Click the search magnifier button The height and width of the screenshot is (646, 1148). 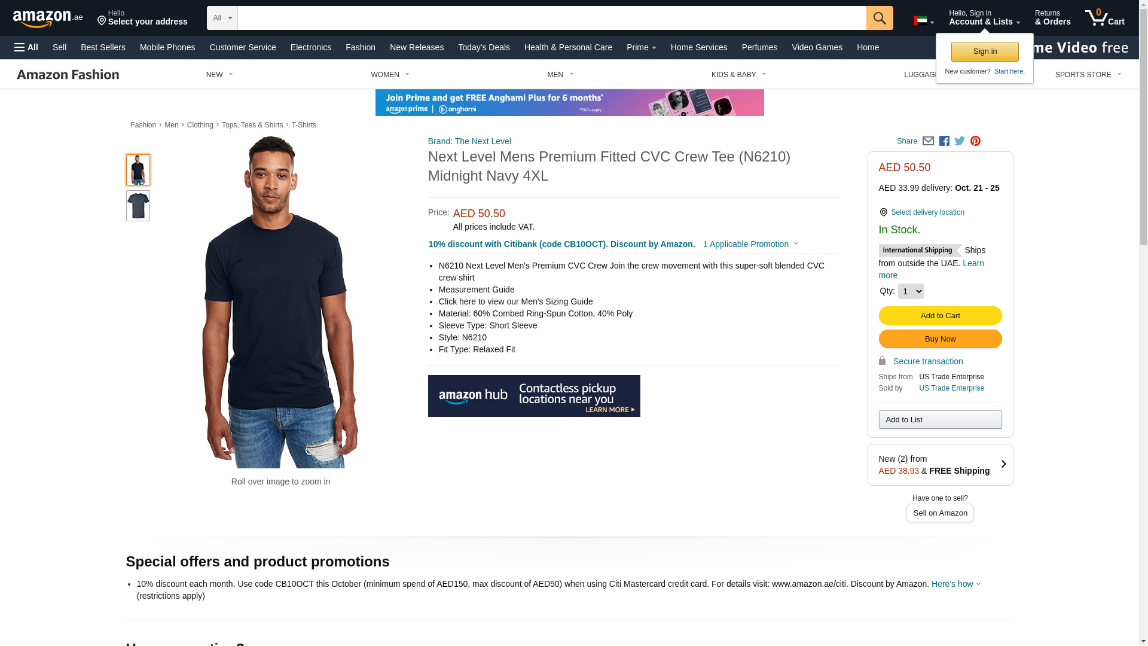pyautogui.click(x=880, y=18)
